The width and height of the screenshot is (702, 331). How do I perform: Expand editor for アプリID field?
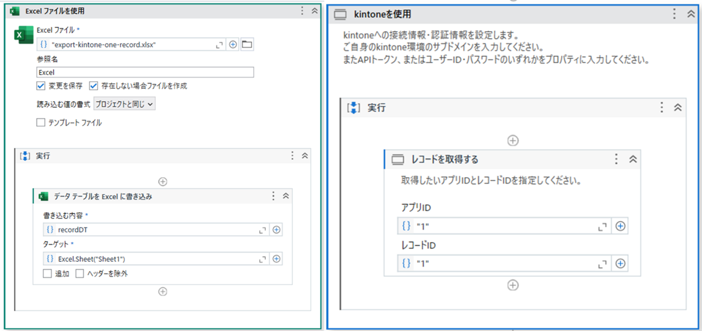point(602,226)
